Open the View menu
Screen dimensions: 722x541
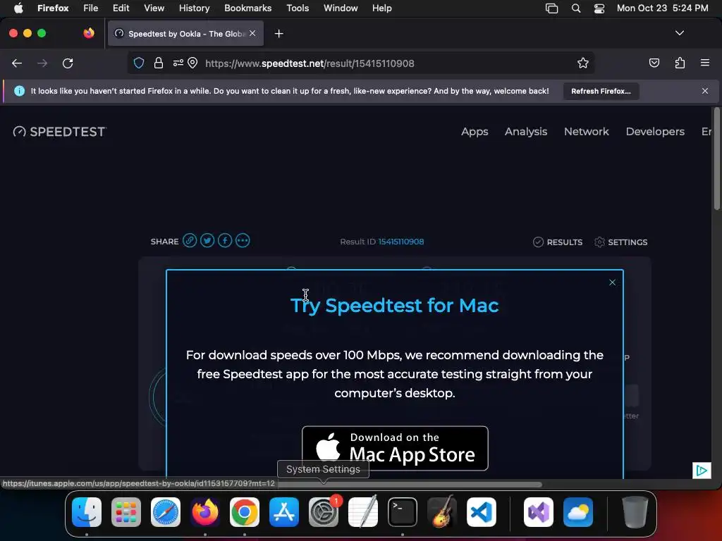pyautogui.click(x=154, y=8)
